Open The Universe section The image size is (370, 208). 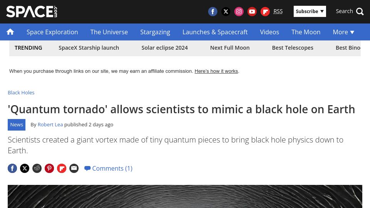(x=109, y=32)
